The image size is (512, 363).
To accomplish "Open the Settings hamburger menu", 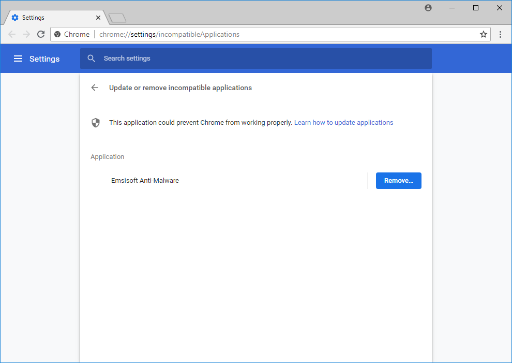I will (18, 59).
